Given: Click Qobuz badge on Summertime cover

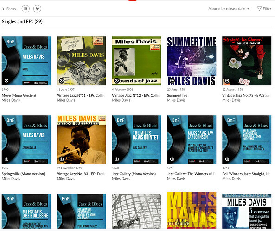Looking at the screenshot, I should tap(172, 81).
